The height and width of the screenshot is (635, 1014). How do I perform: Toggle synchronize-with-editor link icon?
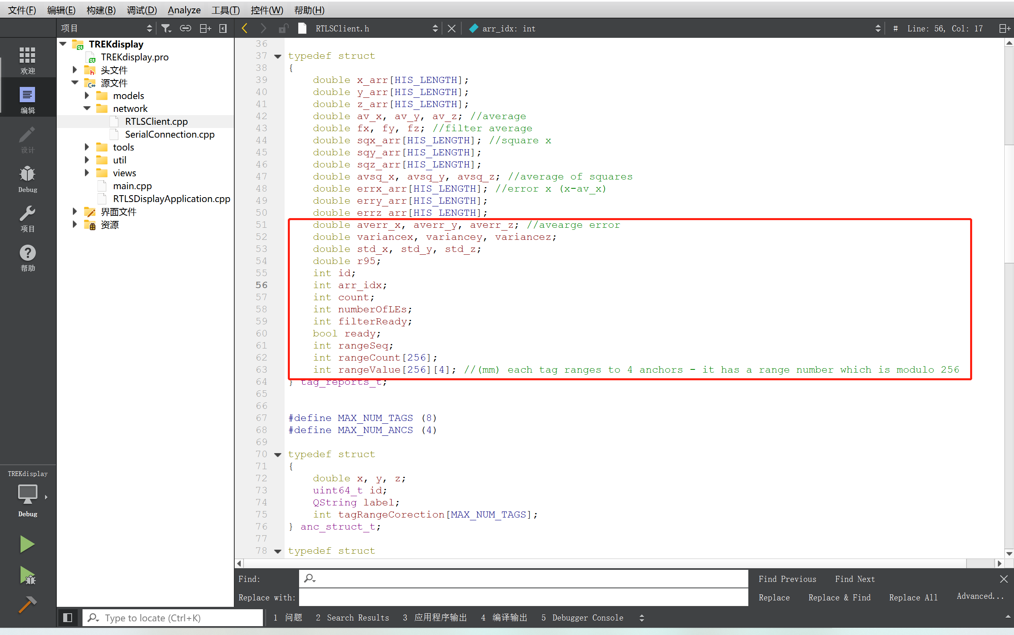[x=185, y=29]
